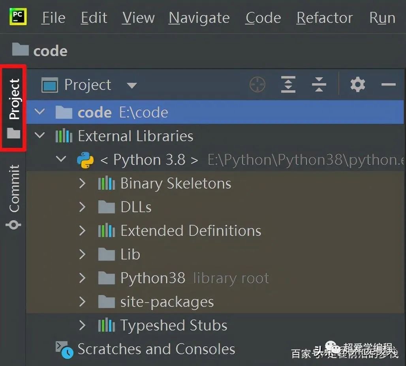Click the Extended Definitions library icon
The width and height of the screenshot is (406, 366).
point(106,230)
